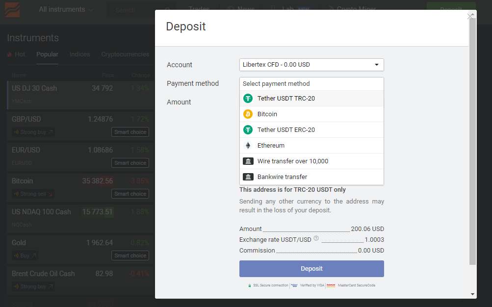
Task: Click the Bankwire transfer bank icon
Action: (x=248, y=177)
